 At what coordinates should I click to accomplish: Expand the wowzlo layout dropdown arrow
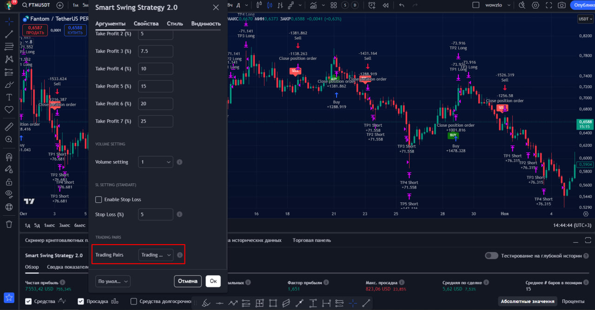click(x=509, y=6)
